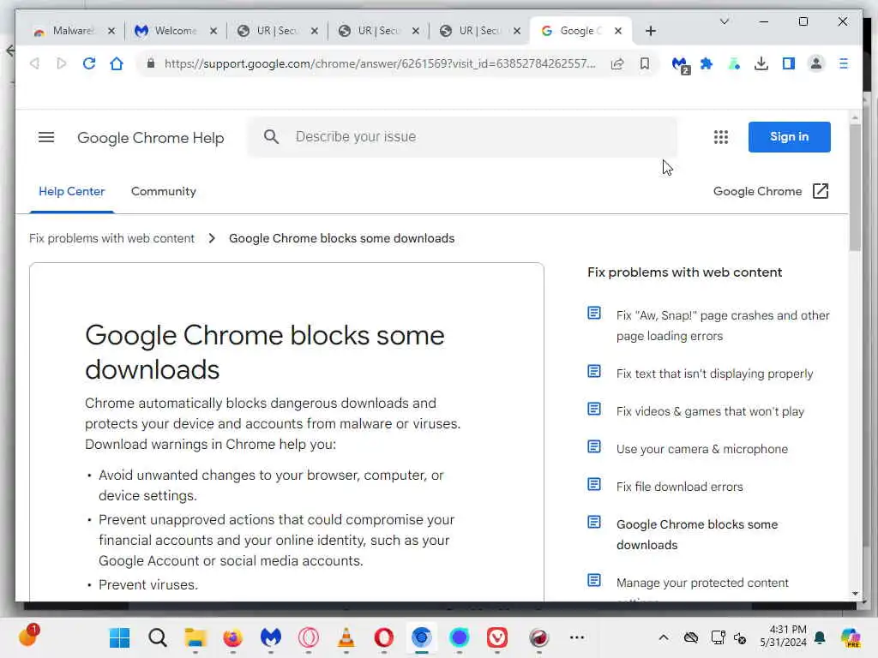Open the browser main menu icon
This screenshot has width=878, height=658.
tap(844, 63)
